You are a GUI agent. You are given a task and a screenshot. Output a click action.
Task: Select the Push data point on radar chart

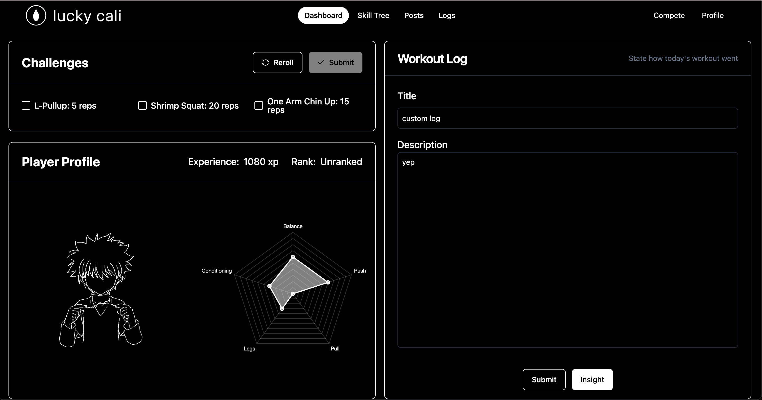[x=328, y=282]
